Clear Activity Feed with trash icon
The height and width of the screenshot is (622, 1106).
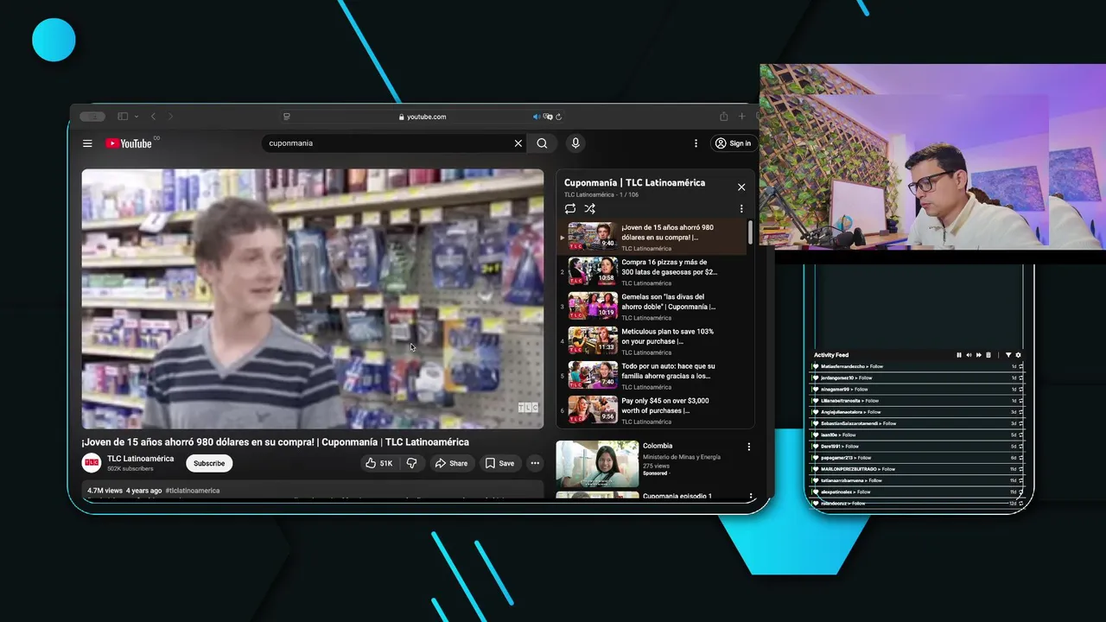pos(988,355)
